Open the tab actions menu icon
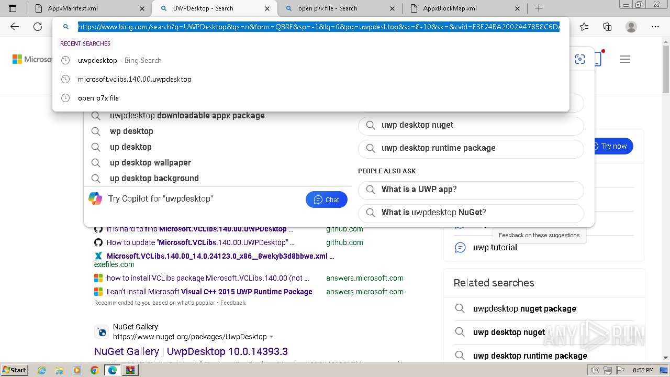The height and width of the screenshot is (377, 670). click(x=13, y=8)
